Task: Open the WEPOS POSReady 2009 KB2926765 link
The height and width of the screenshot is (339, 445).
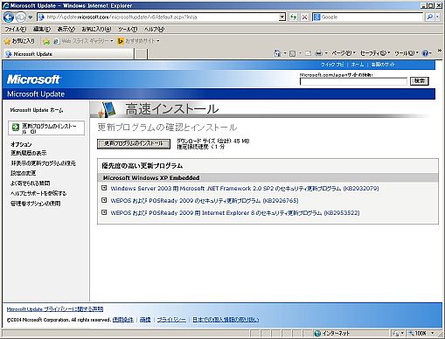Action: tap(205, 201)
